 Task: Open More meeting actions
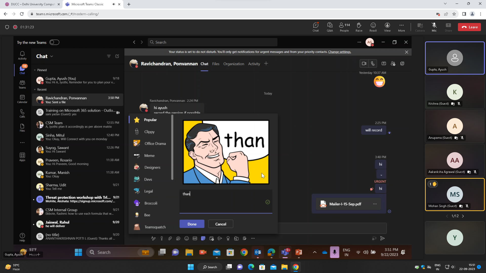[x=401, y=27]
